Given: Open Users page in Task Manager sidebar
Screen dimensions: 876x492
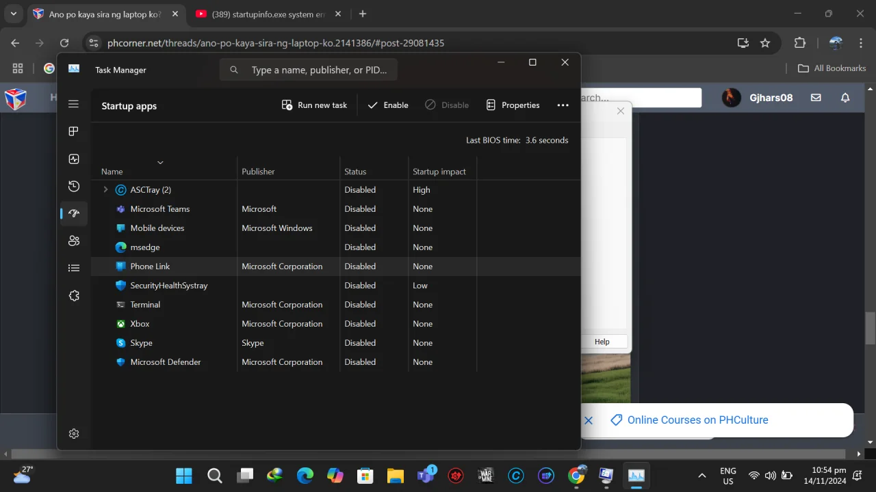Looking at the screenshot, I should 74,241.
